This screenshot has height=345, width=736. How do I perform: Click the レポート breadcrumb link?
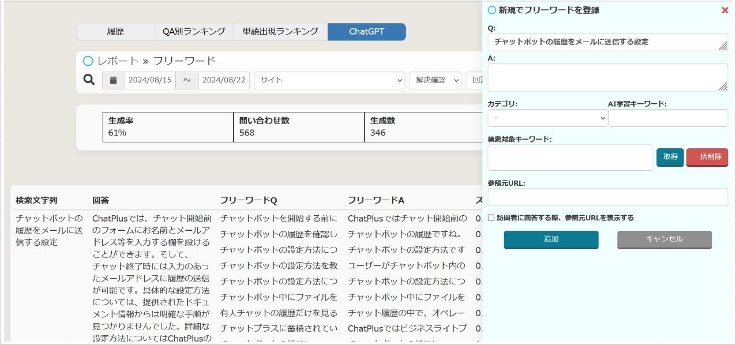pos(118,61)
